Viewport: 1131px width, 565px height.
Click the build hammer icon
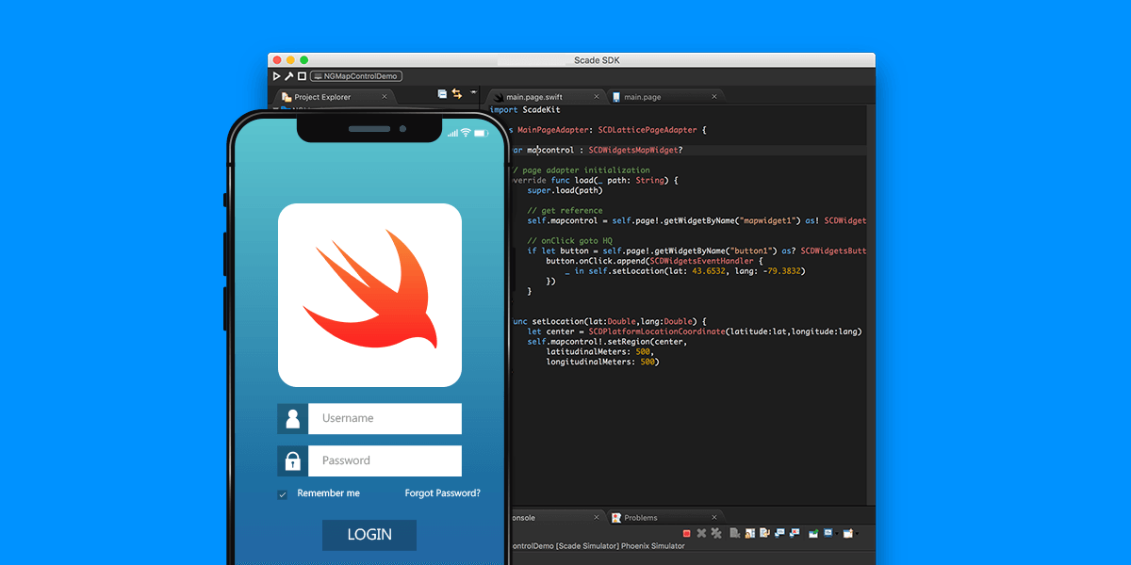tap(288, 76)
